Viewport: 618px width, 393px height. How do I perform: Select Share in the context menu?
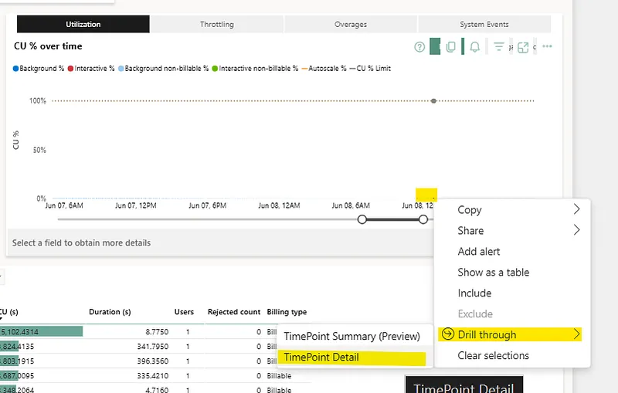point(470,230)
